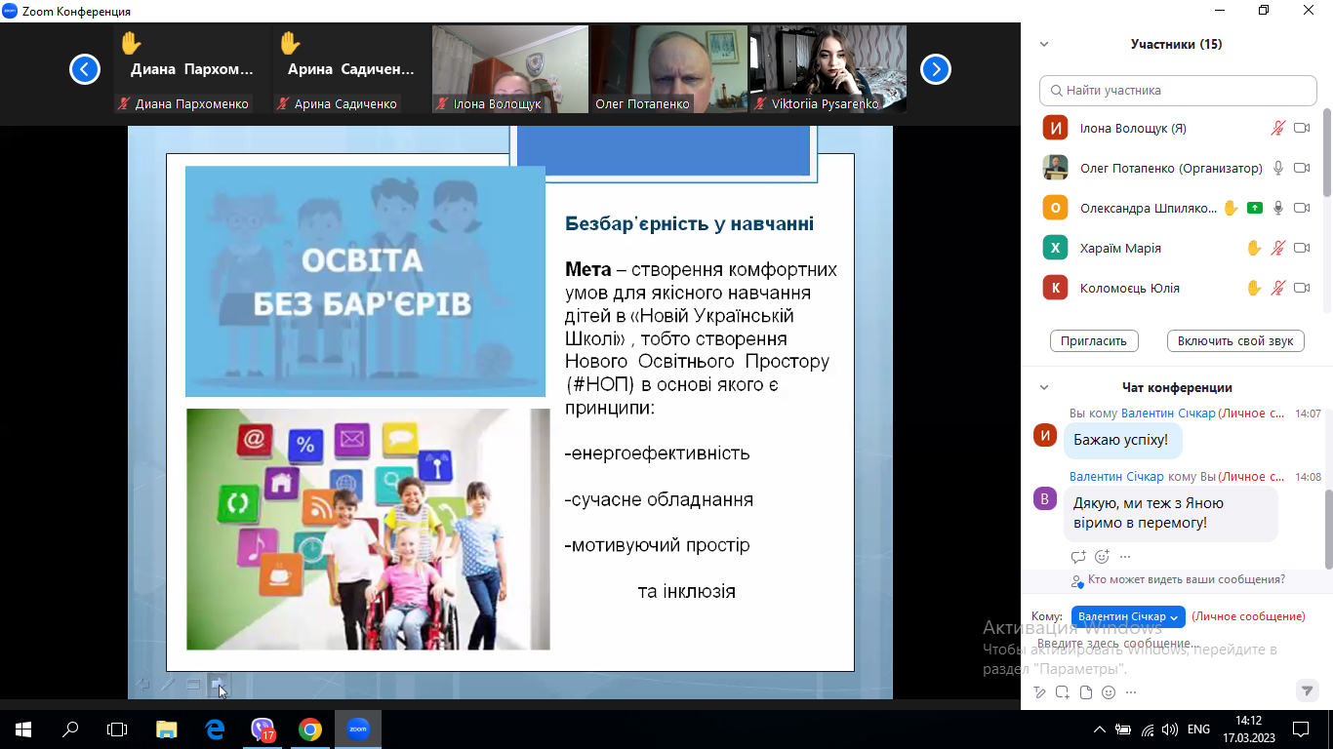Click the pen tool on the slideshow controls
1333x749 pixels.
pyautogui.click(x=168, y=685)
